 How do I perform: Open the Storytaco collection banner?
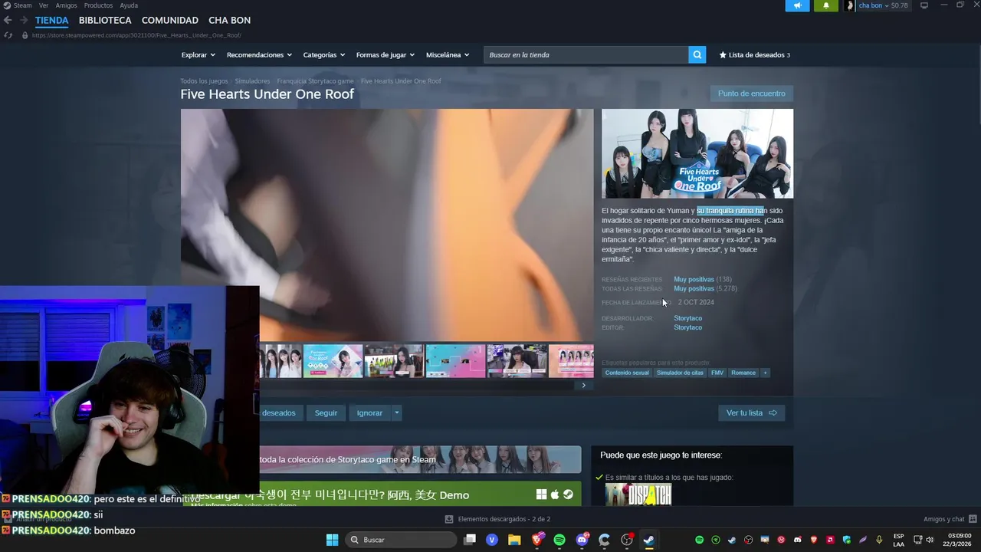point(420,459)
